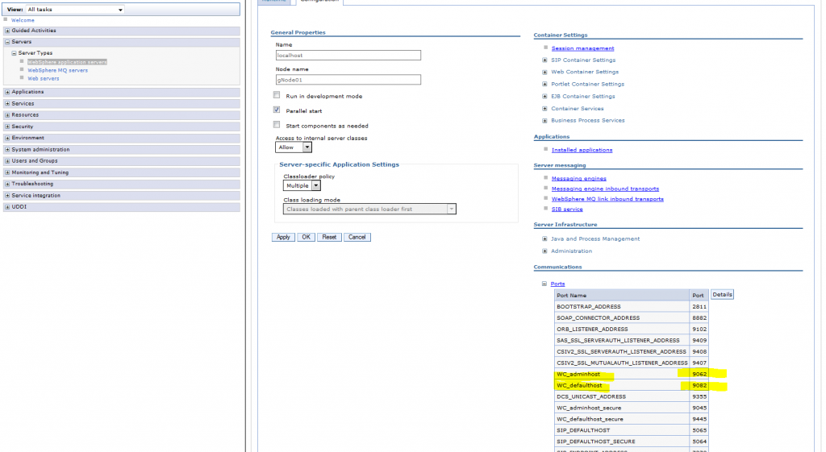Expand SIP Container Settings plus icon

(544, 60)
